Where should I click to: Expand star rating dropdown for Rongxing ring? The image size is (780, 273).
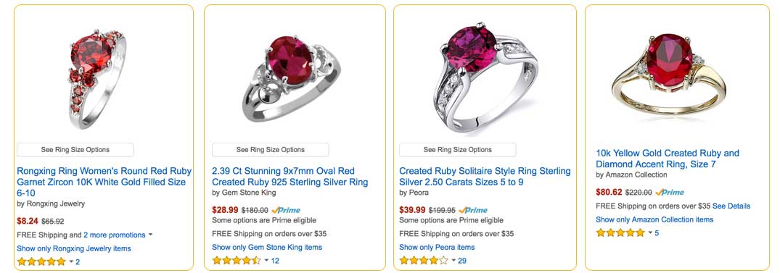tap(71, 261)
